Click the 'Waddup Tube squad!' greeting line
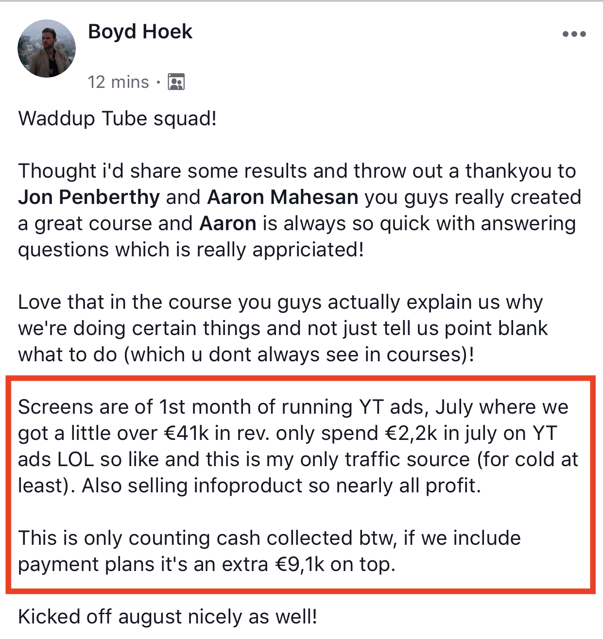This screenshot has width=603, height=639. tap(118, 118)
